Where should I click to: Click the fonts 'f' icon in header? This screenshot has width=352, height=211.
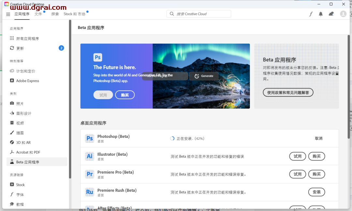(x=311, y=14)
